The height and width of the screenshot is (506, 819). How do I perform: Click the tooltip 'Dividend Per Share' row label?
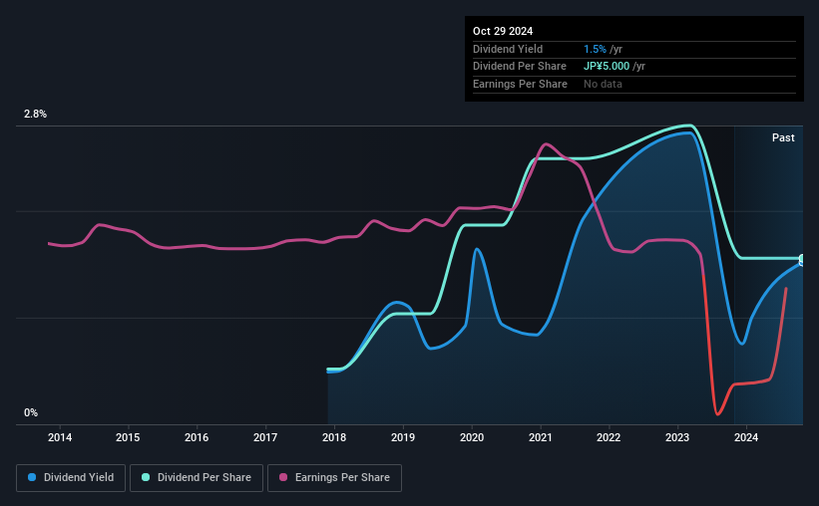(x=519, y=67)
